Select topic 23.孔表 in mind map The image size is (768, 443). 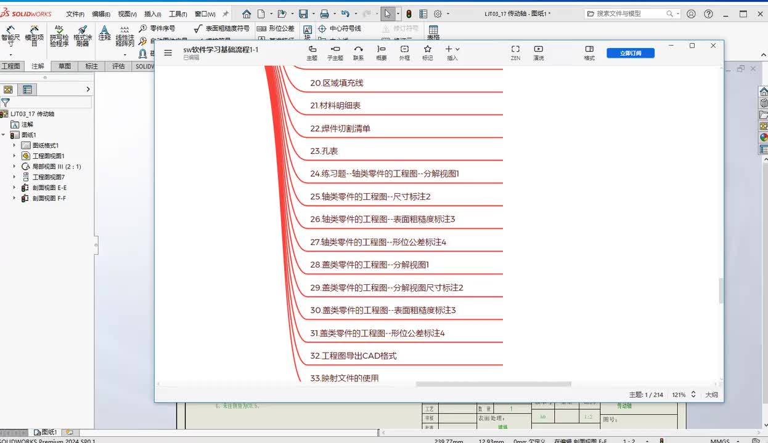(324, 151)
